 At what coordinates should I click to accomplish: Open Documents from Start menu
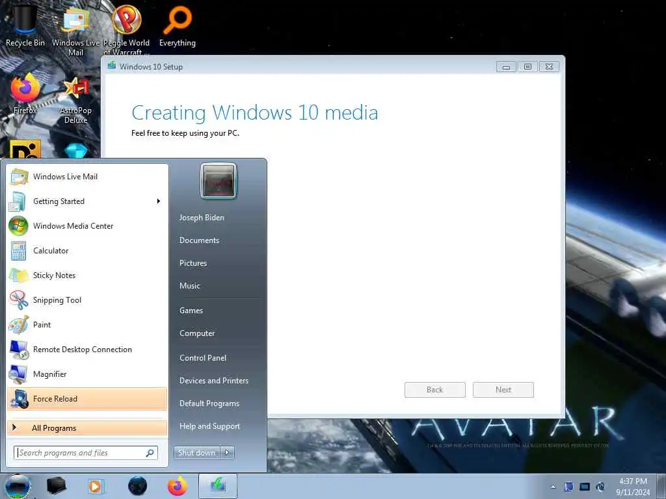199,240
